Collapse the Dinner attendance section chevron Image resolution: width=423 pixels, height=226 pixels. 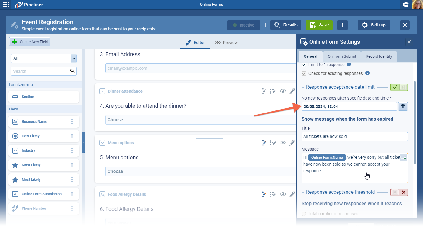coord(102,91)
